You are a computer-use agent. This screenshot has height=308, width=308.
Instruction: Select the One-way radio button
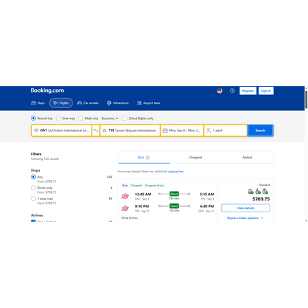pos(58,118)
